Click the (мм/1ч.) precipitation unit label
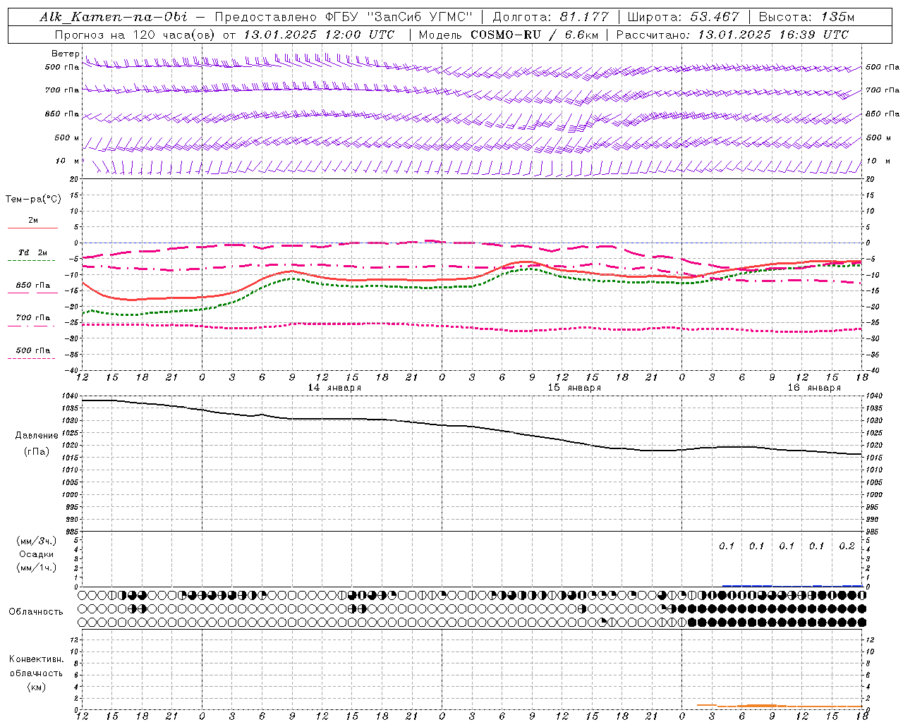The width and height of the screenshot is (903, 722). [x=37, y=568]
